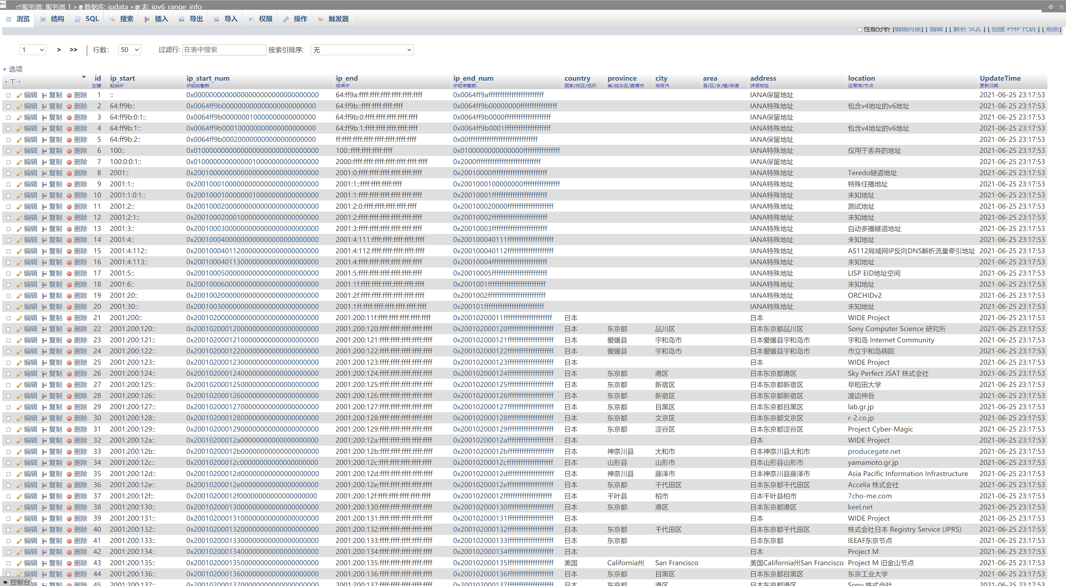Click the settings gear icon at top right
This screenshot has width=1066, height=586.
[1051, 7]
